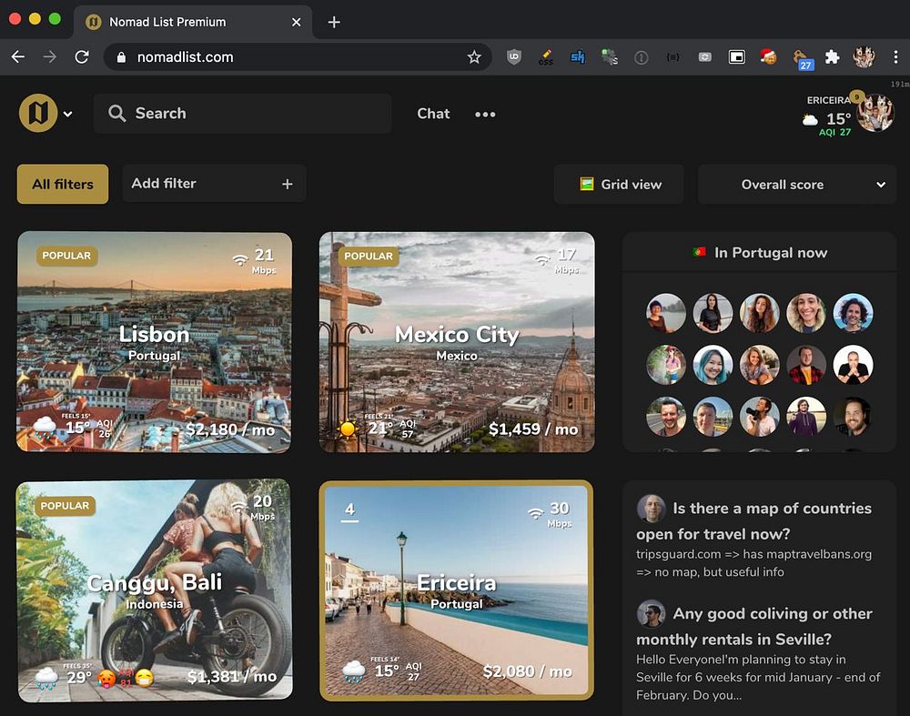Open the 'sh' blue extension icon

pos(578,57)
